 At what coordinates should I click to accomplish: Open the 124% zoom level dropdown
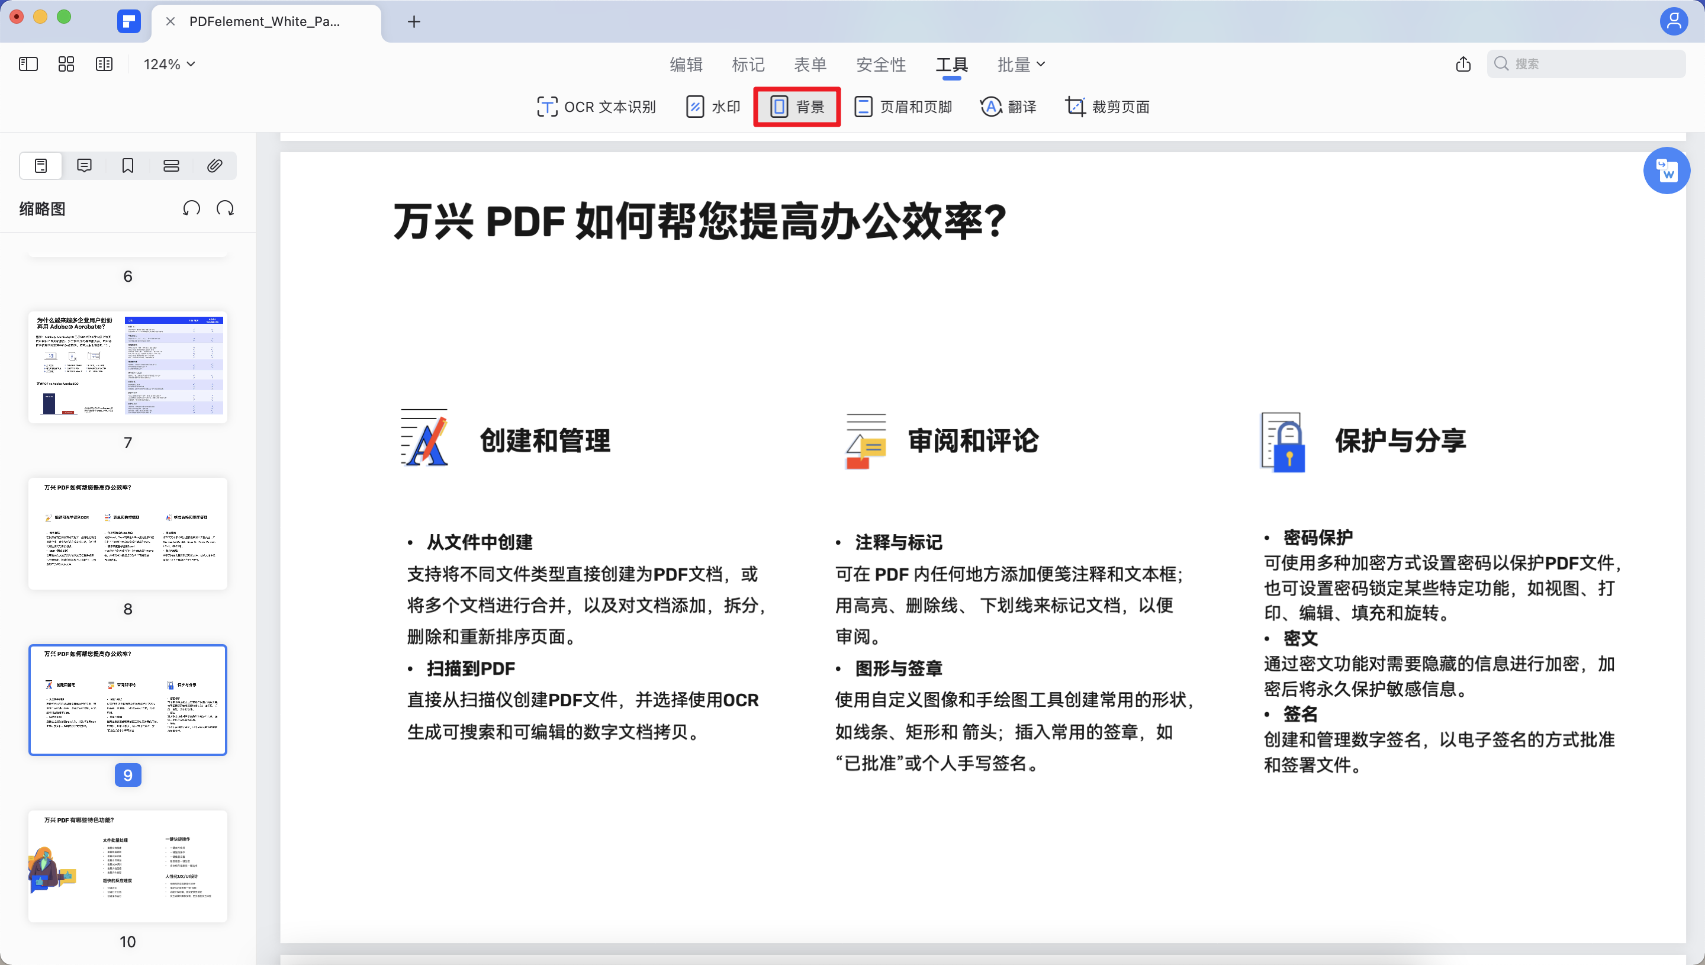click(x=168, y=63)
